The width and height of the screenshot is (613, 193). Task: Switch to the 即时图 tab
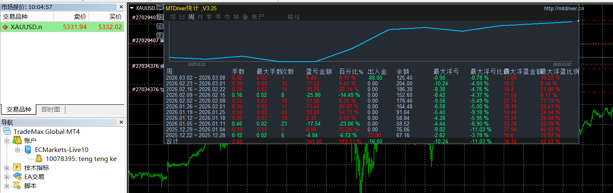tap(51, 110)
